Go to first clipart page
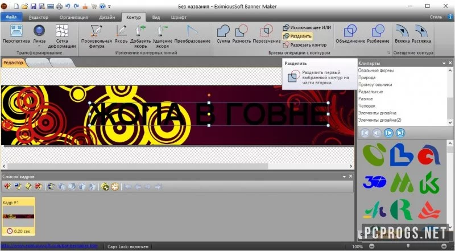This screenshot has width=455, height=251. (x=365, y=133)
